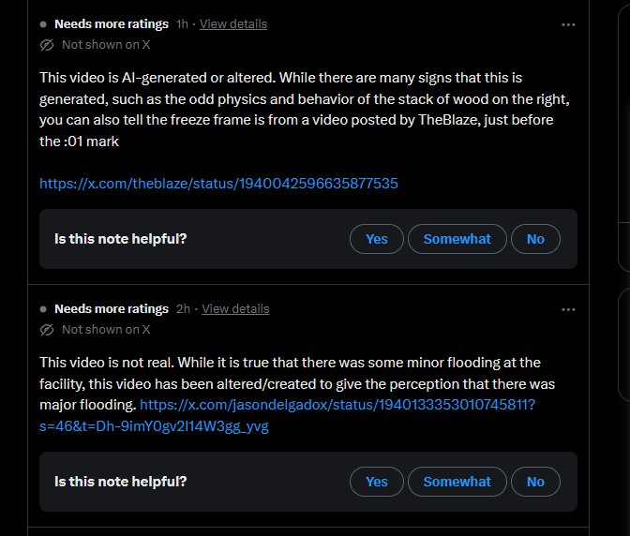Image resolution: width=630 pixels, height=536 pixels.
Task: Click the gray status dot beside the first "Needs more ratings"
Action: click(43, 24)
